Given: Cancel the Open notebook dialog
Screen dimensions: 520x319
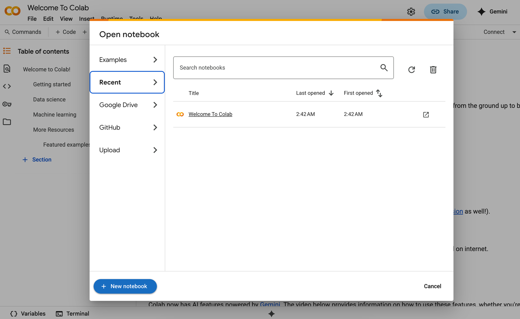Looking at the screenshot, I should 433,286.
